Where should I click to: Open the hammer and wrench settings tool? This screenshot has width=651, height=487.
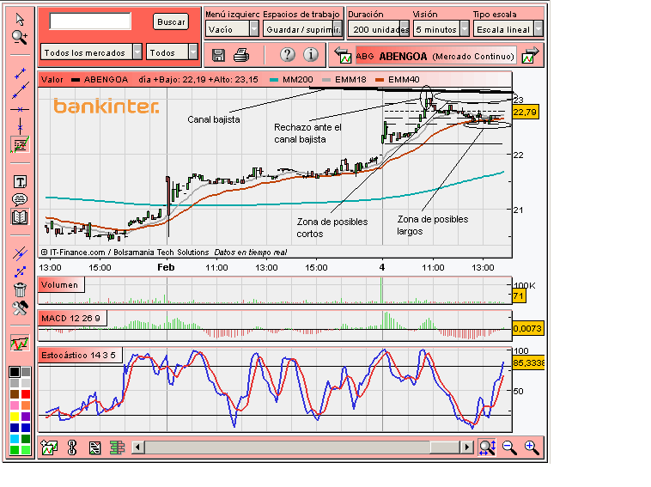[20, 308]
